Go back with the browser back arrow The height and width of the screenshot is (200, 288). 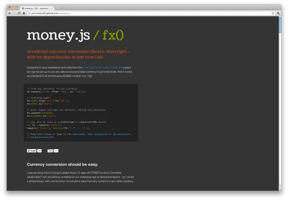10,13
